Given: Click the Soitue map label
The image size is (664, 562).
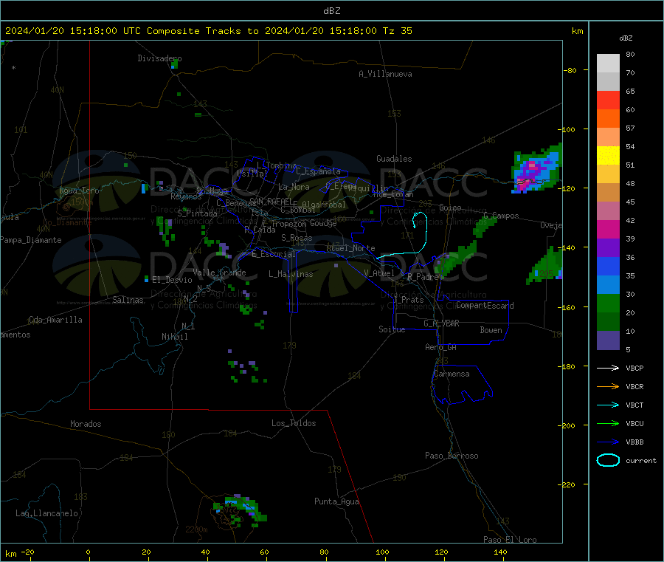Looking at the screenshot, I should coord(392,329).
